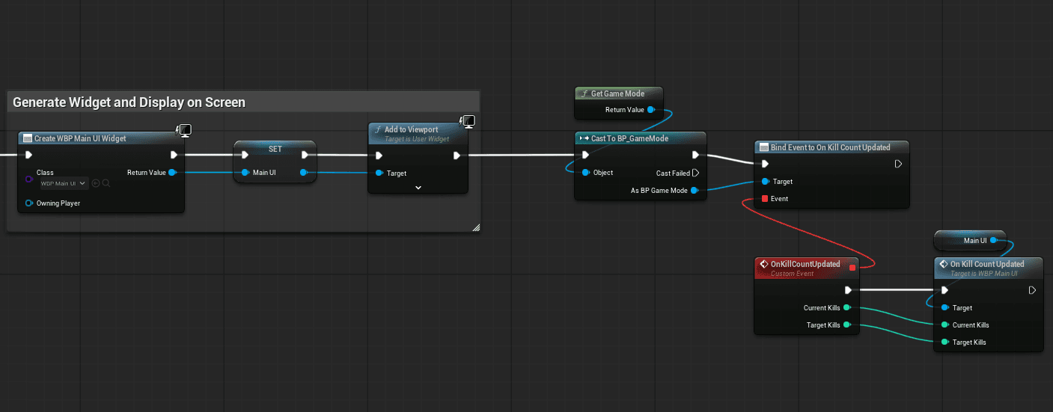Click the purple Class pin on Create Widget

[x=28, y=179]
